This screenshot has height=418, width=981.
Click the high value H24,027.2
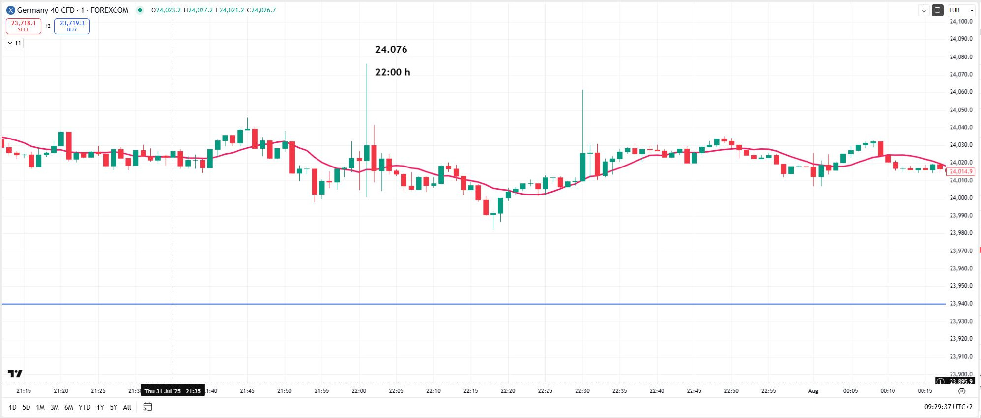click(x=198, y=10)
